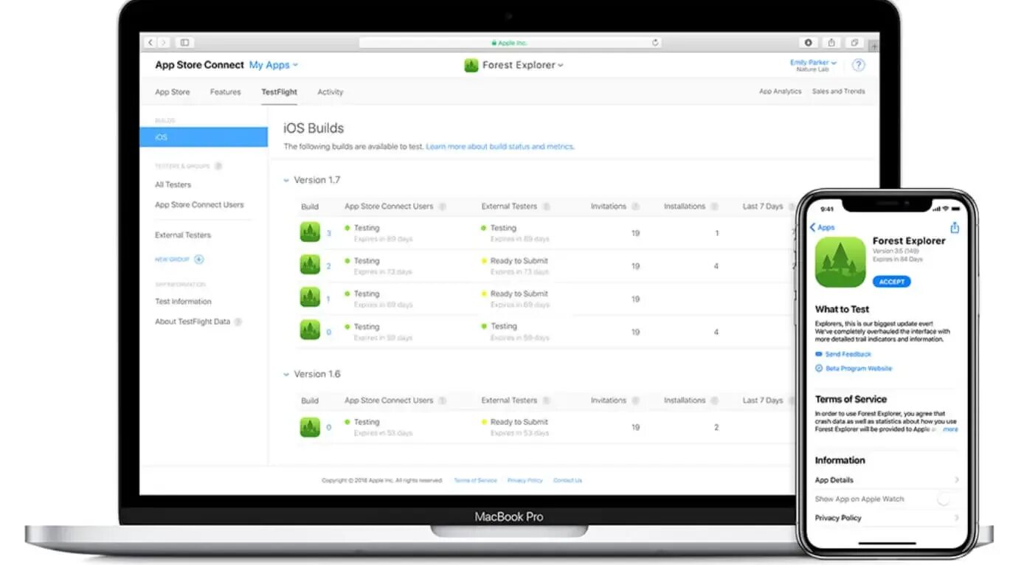Open Sales and Trends
Viewport: 1010px width, 565px height.
838,91
